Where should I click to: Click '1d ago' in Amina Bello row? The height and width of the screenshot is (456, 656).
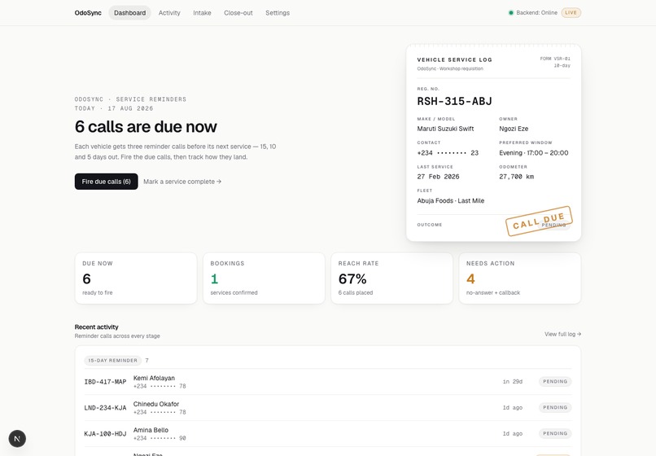(x=513, y=433)
